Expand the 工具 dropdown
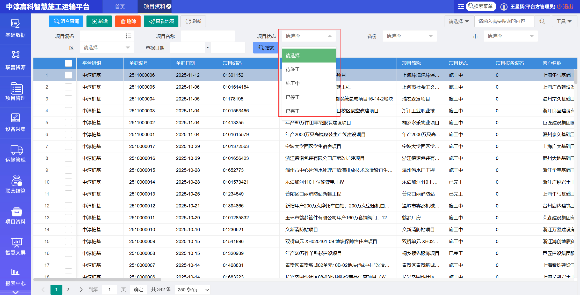This screenshot has width=580, height=295. (564, 21)
